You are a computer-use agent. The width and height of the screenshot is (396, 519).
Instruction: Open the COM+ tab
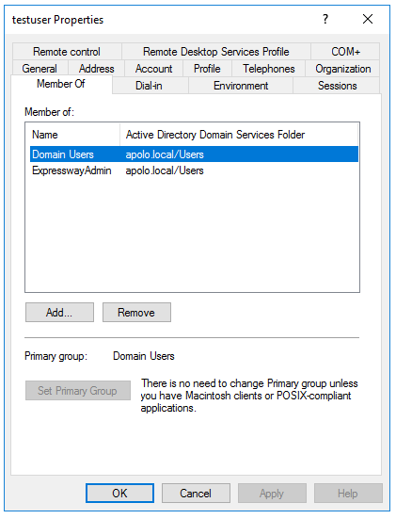pos(345,52)
